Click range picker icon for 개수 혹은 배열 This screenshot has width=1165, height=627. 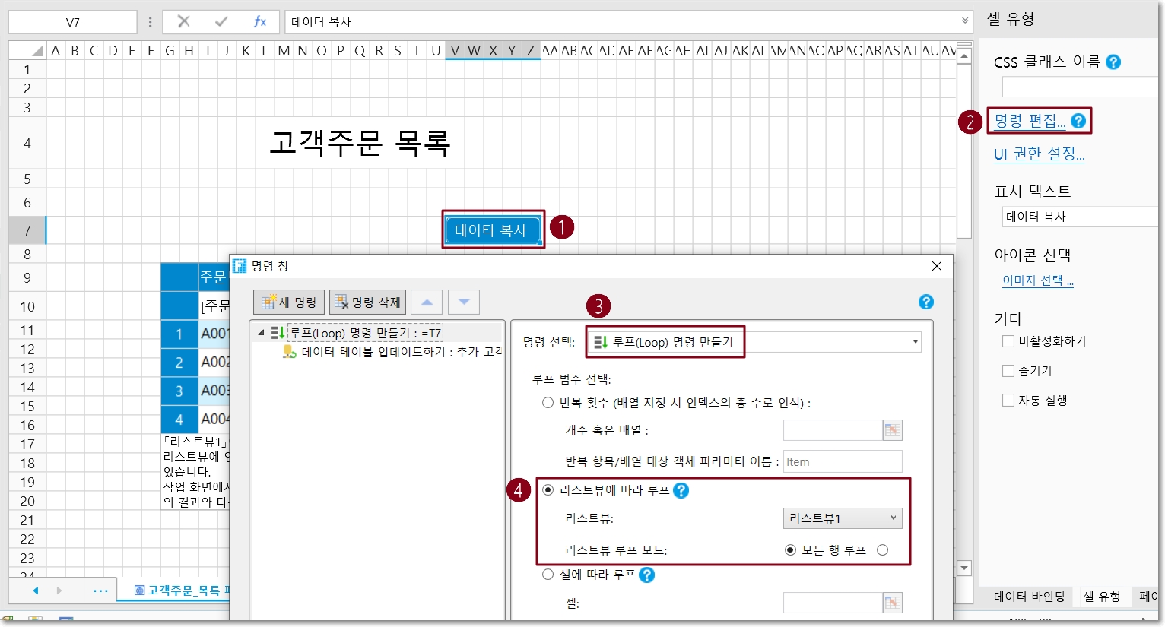tap(892, 430)
